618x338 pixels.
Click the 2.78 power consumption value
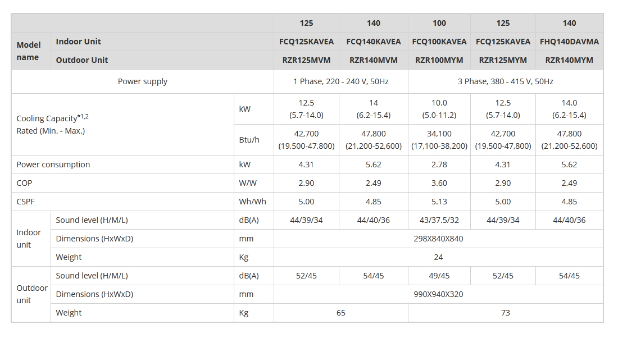(439, 165)
